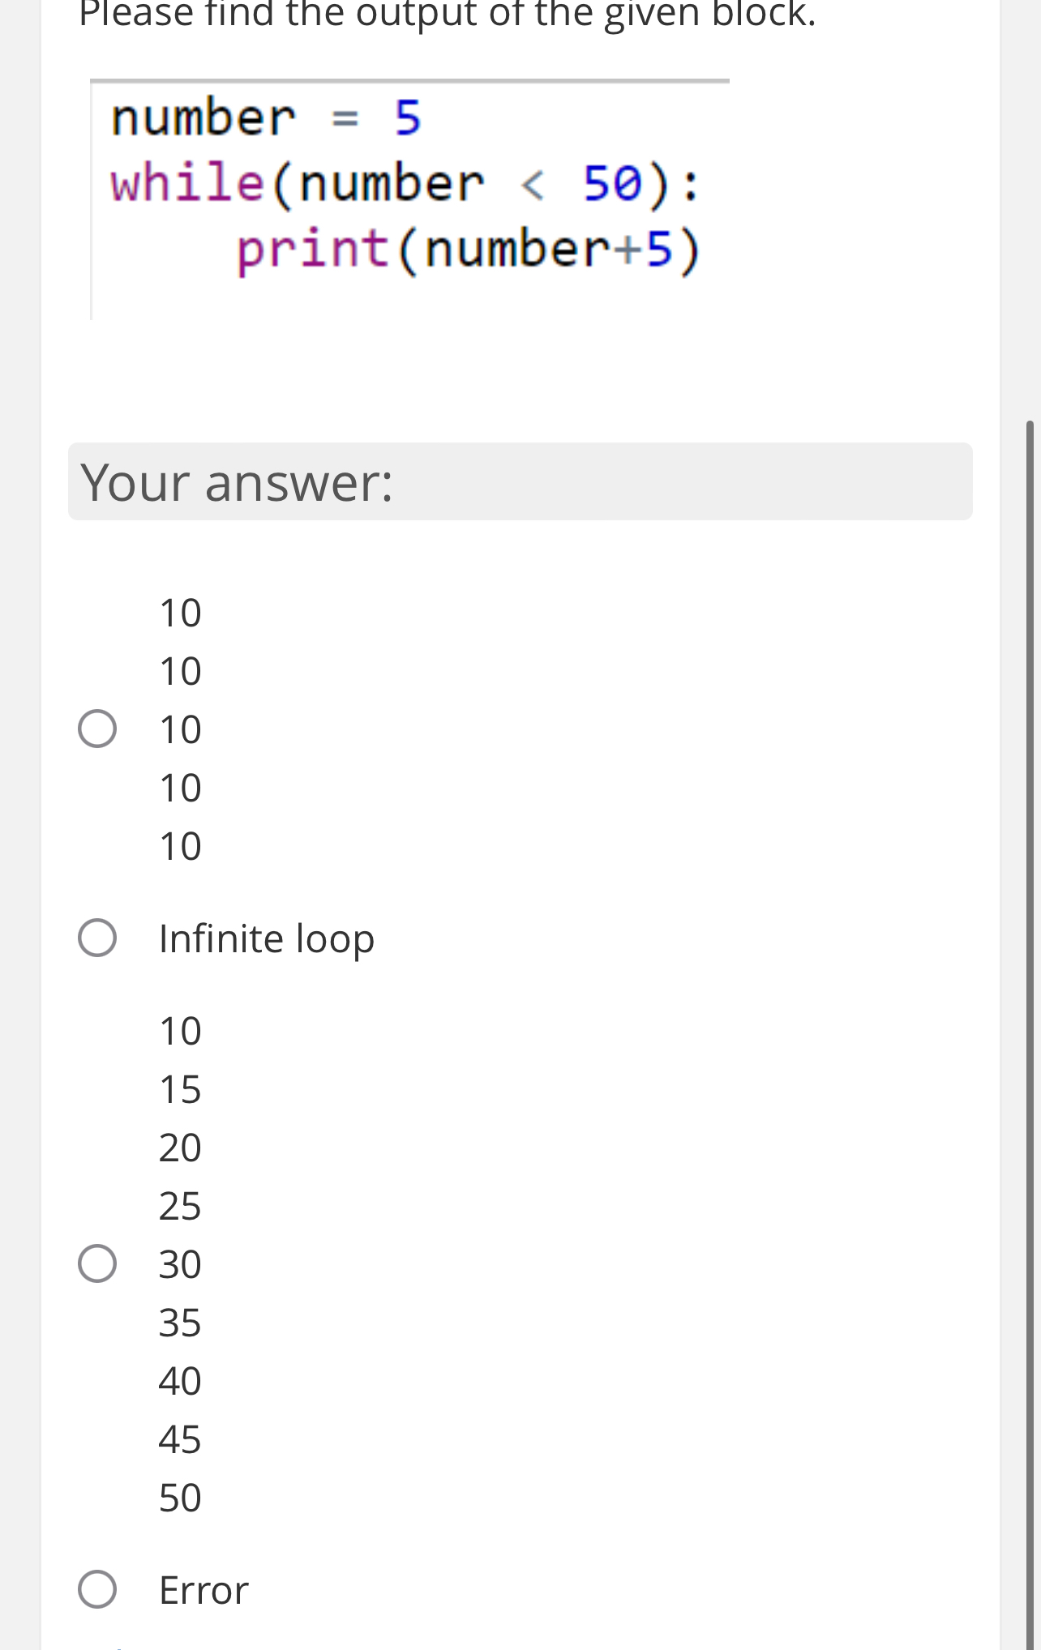
Task: Click the number 15 in the sequence option
Action: pos(179,1088)
